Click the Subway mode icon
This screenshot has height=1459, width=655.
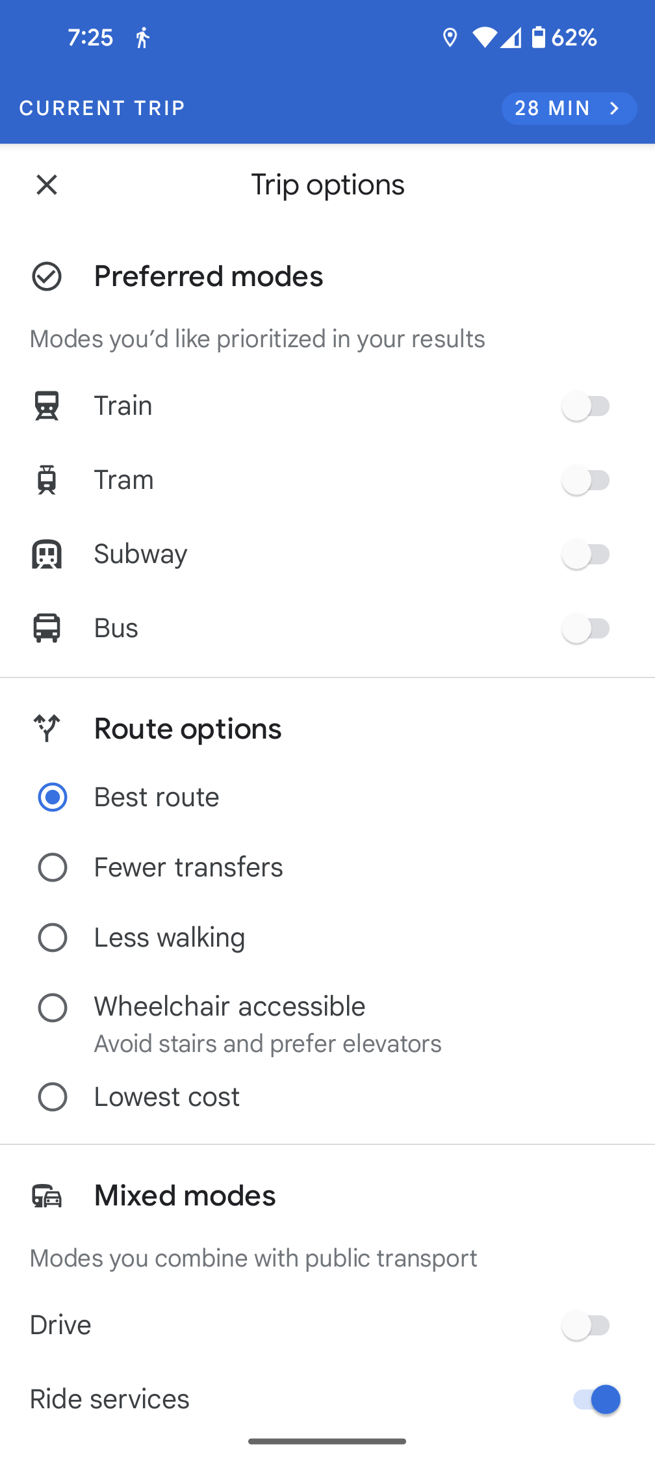[x=47, y=554]
